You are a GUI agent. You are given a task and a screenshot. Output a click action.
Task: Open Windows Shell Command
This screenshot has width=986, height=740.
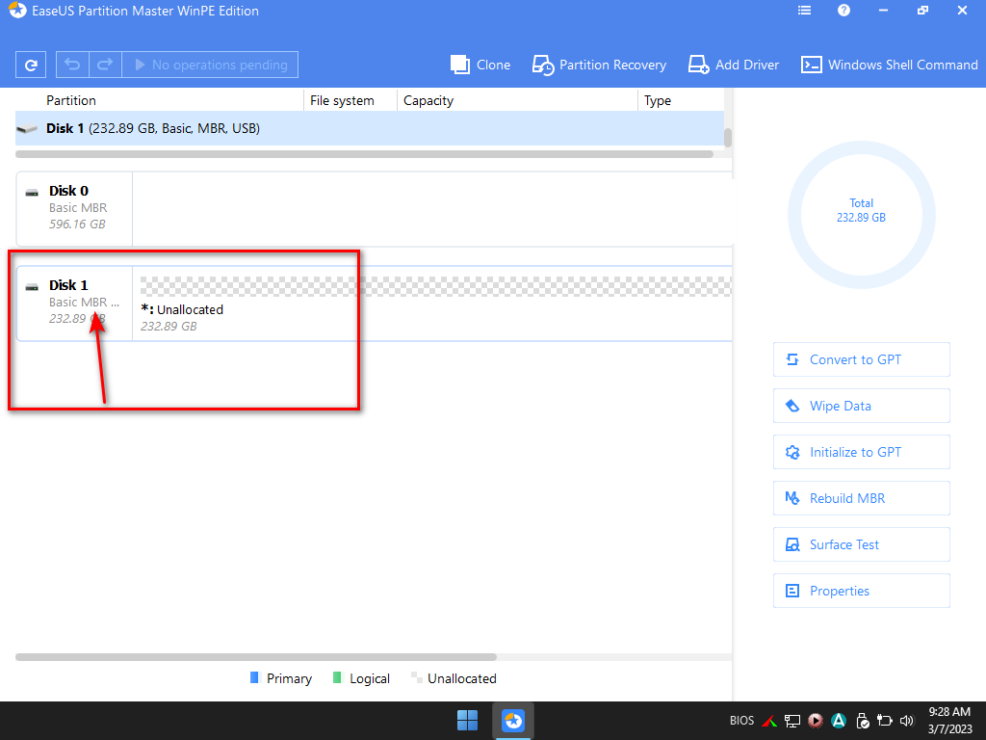[x=889, y=65]
